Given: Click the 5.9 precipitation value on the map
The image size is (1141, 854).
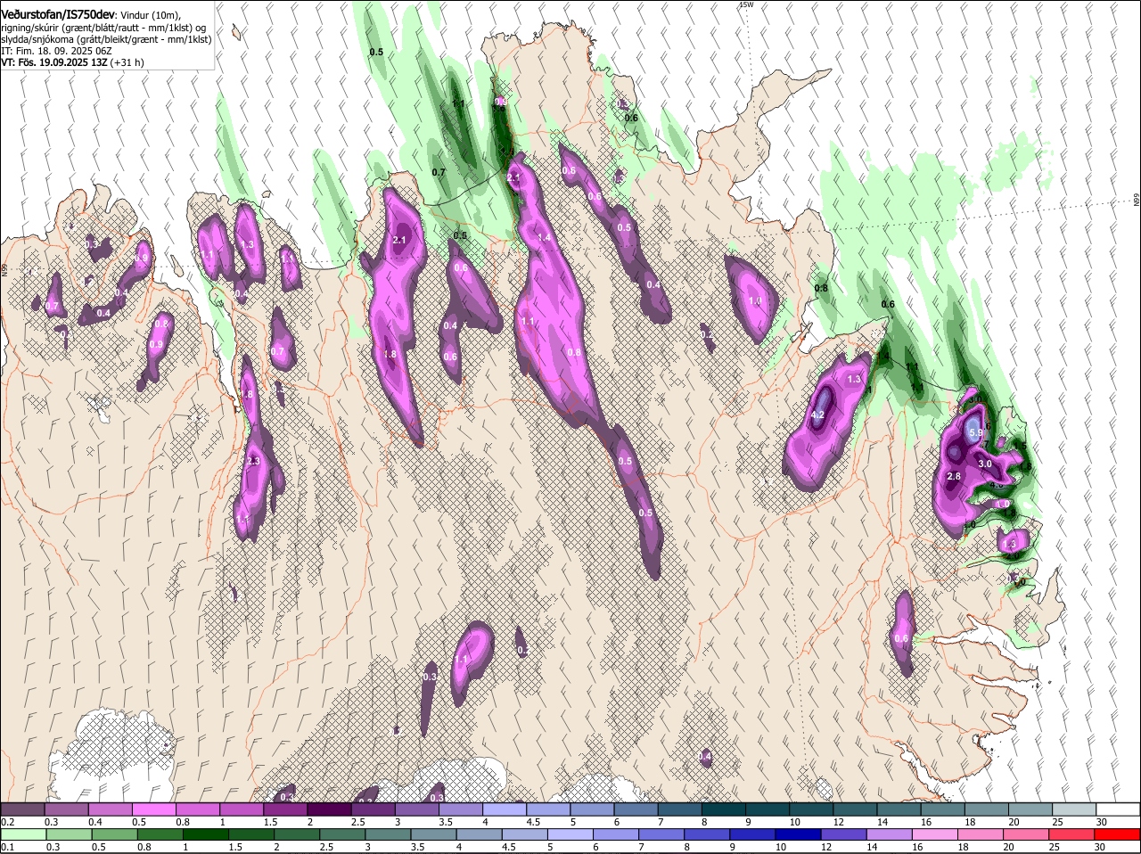Looking at the screenshot, I should [975, 432].
